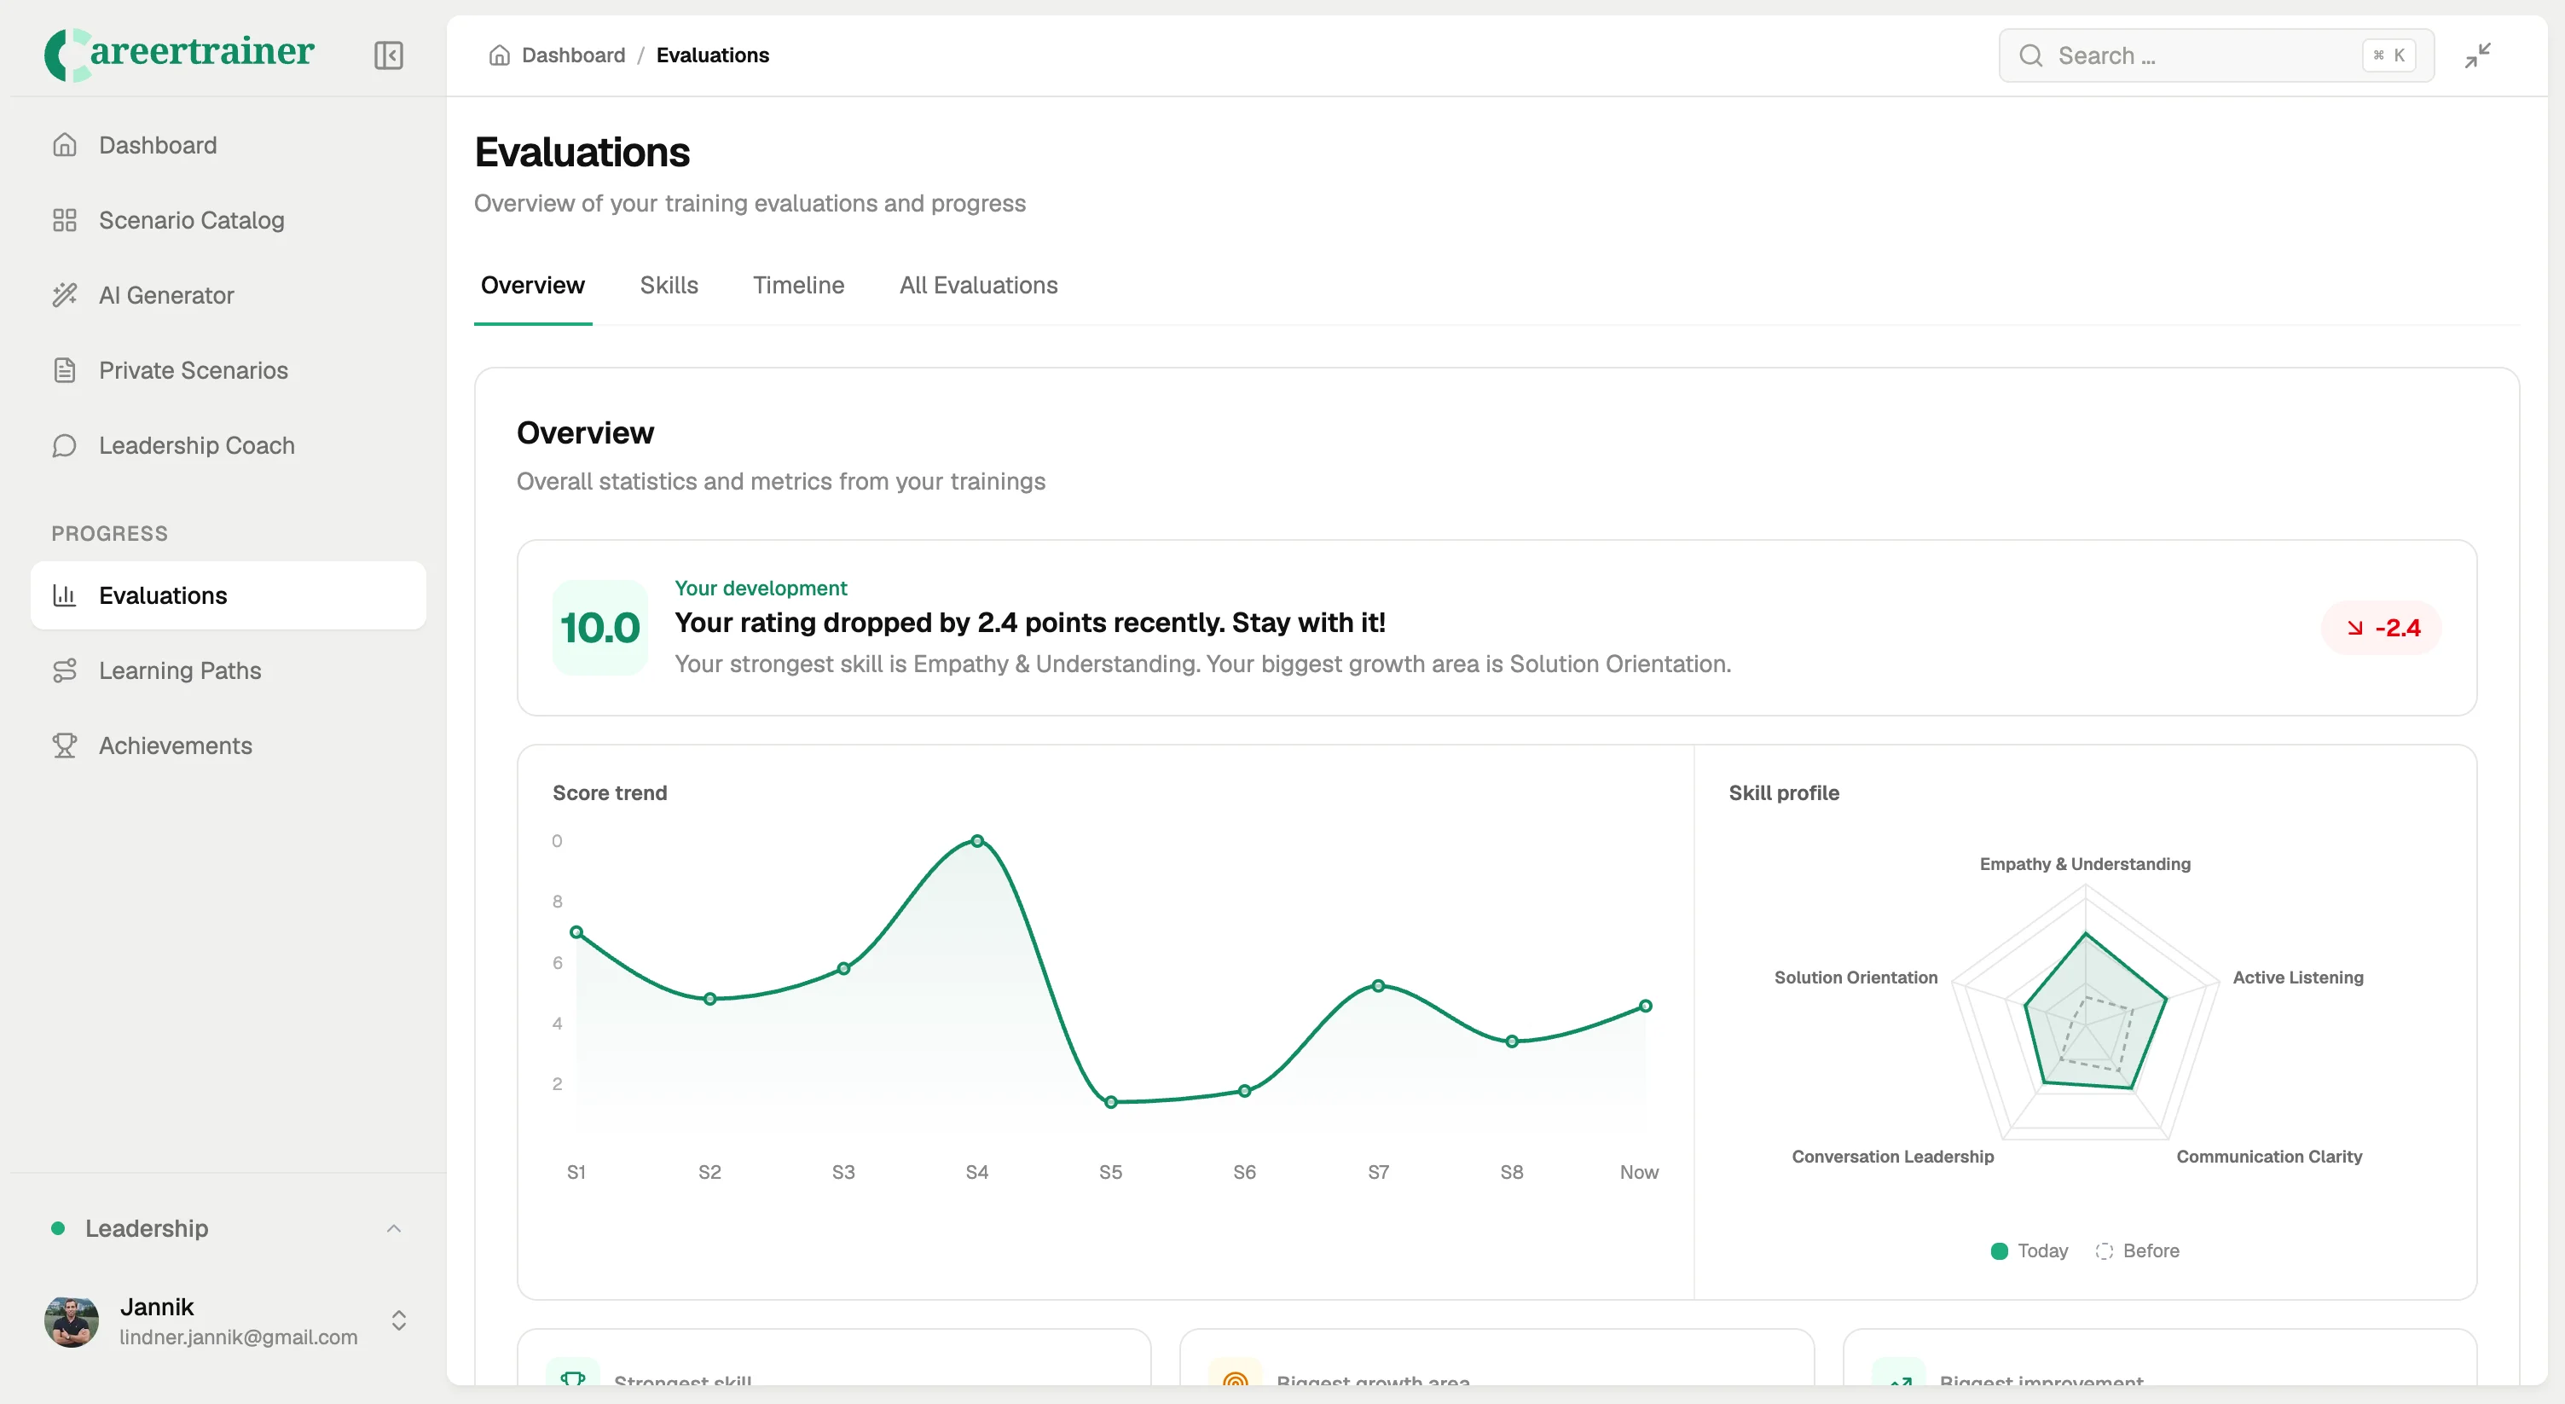Click the S5 lowest data point
The height and width of the screenshot is (1404, 2565).
coord(1111,1103)
